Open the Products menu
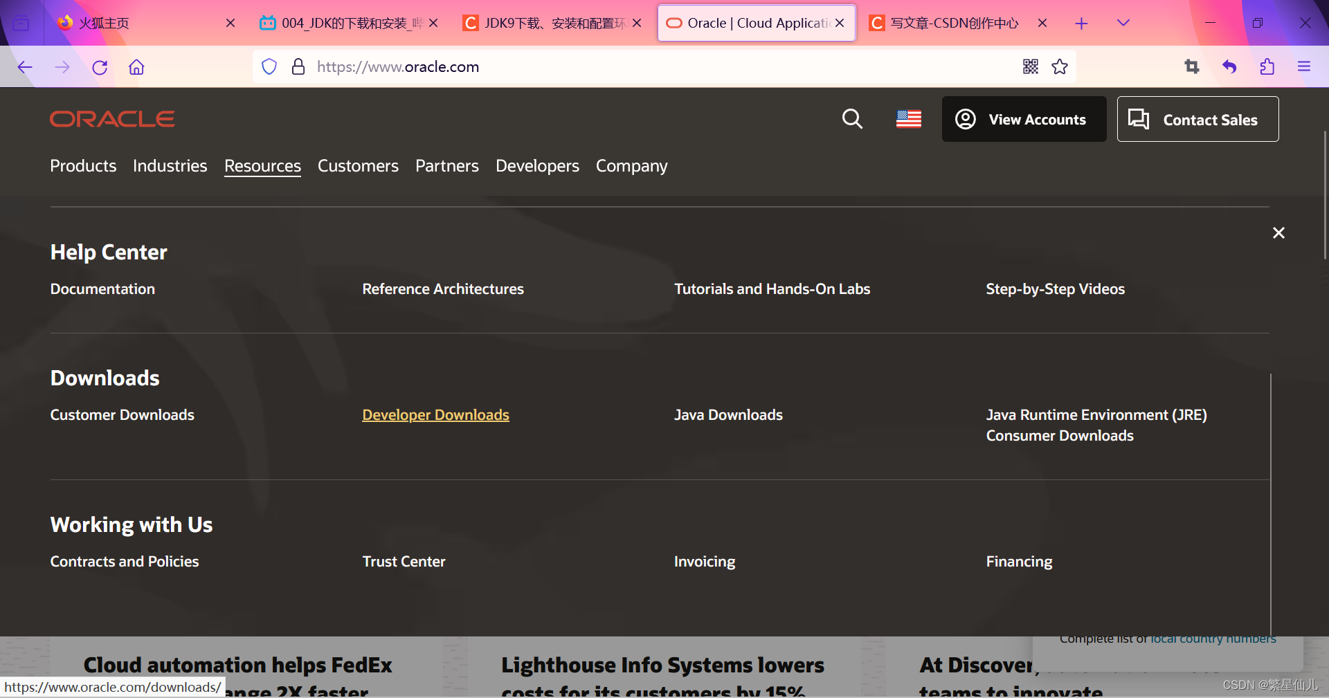The image size is (1329, 698). coord(83,166)
